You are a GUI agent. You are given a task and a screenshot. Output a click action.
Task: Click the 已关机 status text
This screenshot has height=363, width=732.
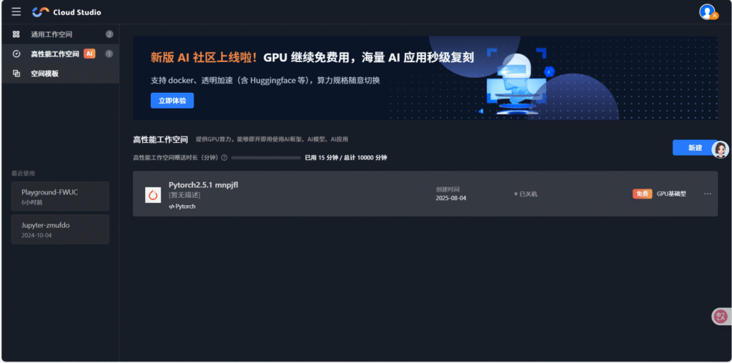[x=525, y=194]
